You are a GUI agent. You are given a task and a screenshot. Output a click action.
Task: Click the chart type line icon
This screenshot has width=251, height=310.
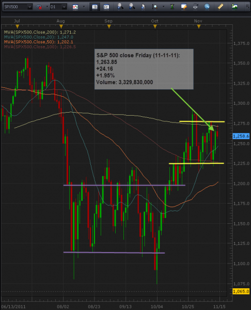click(x=75, y=7)
